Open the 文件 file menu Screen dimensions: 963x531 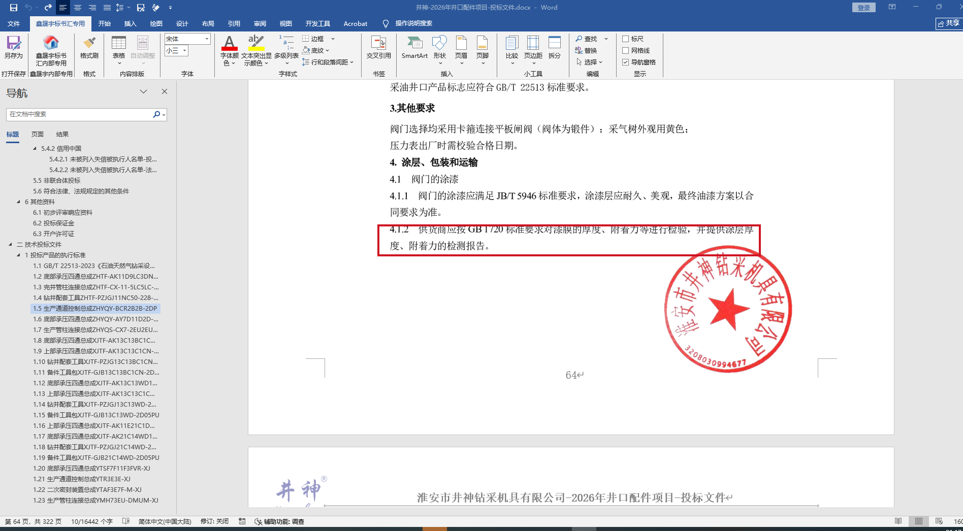(x=14, y=23)
